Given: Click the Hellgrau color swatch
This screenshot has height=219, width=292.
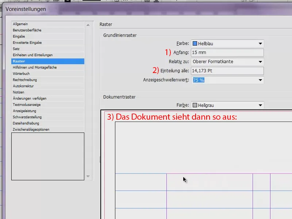Looking at the screenshot, I should (195, 105).
